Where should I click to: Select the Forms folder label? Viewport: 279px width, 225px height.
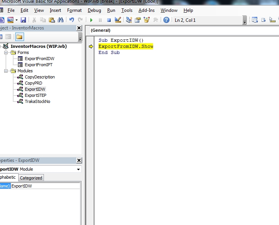click(23, 52)
